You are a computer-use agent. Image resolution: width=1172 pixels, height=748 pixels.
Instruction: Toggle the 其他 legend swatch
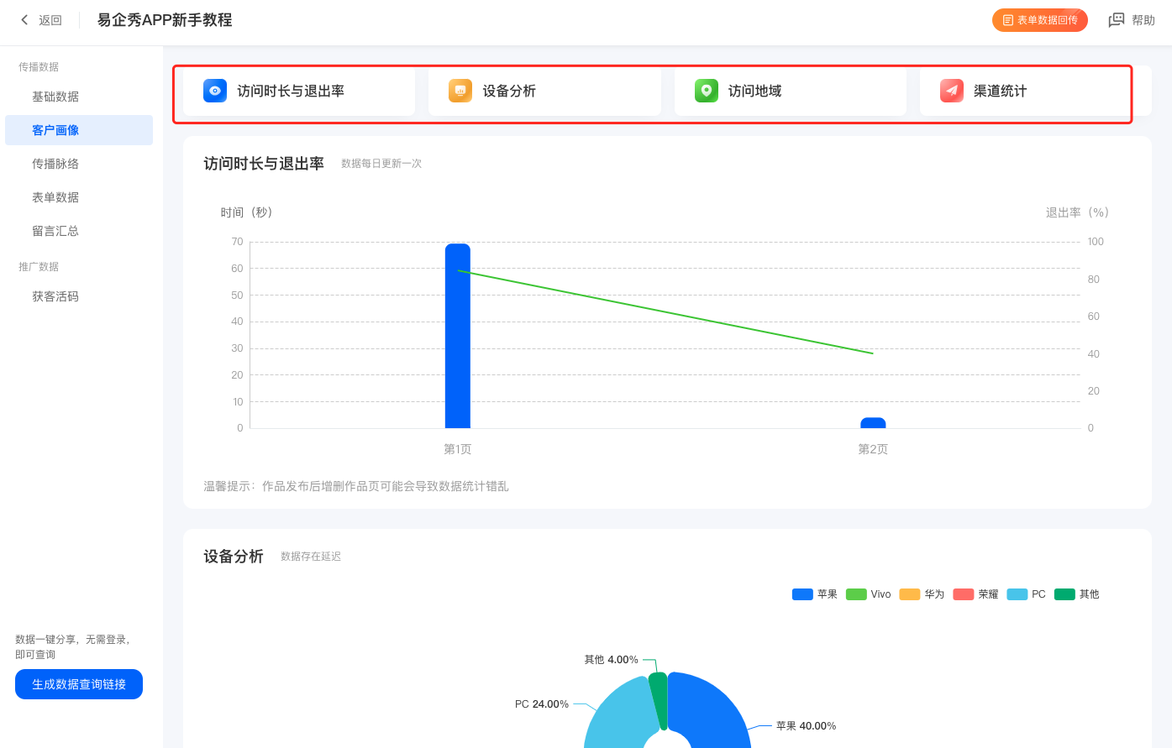[1064, 594]
